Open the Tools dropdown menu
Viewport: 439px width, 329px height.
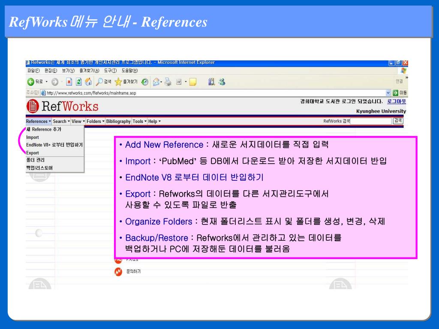140,121
